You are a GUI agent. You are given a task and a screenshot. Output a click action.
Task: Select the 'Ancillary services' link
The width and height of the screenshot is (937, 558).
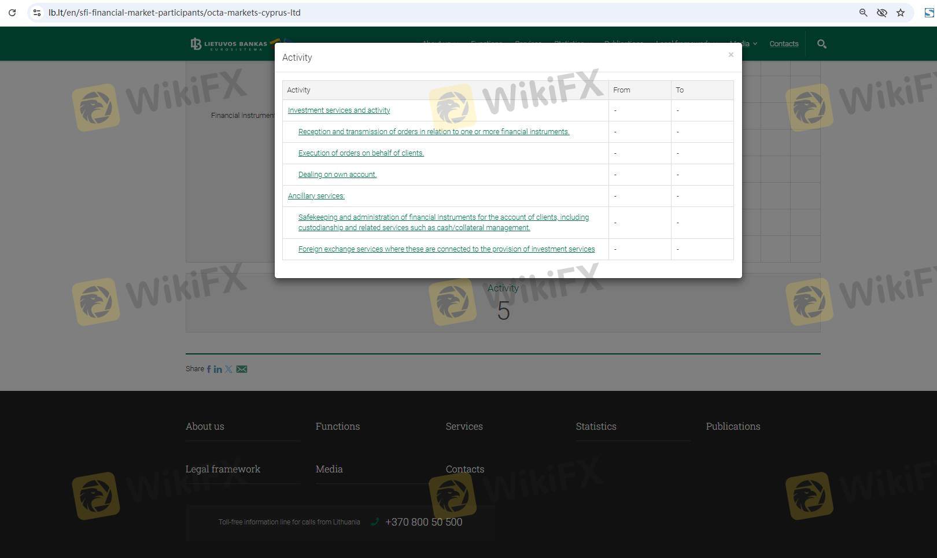(x=316, y=196)
